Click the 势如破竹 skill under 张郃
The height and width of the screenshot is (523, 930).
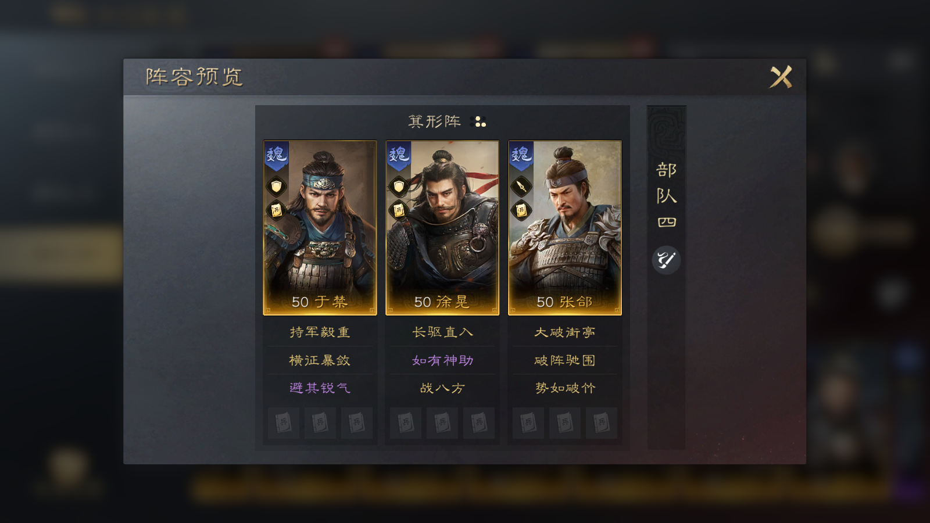click(565, 388)
